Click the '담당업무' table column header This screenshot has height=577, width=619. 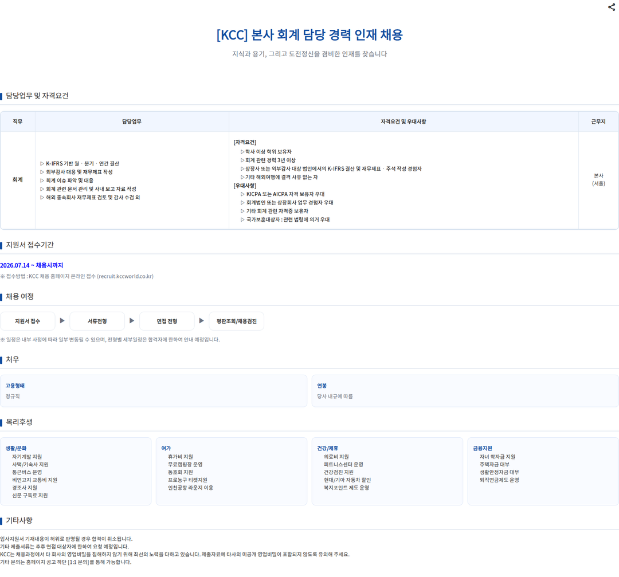(x=132, y=121)
